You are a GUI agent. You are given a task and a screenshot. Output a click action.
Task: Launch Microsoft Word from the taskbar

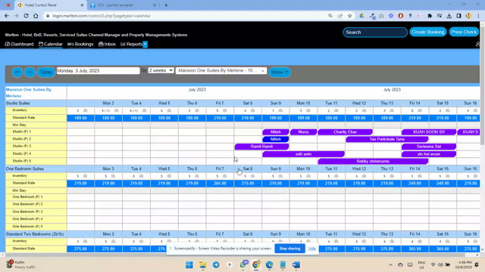coord(296,264)
